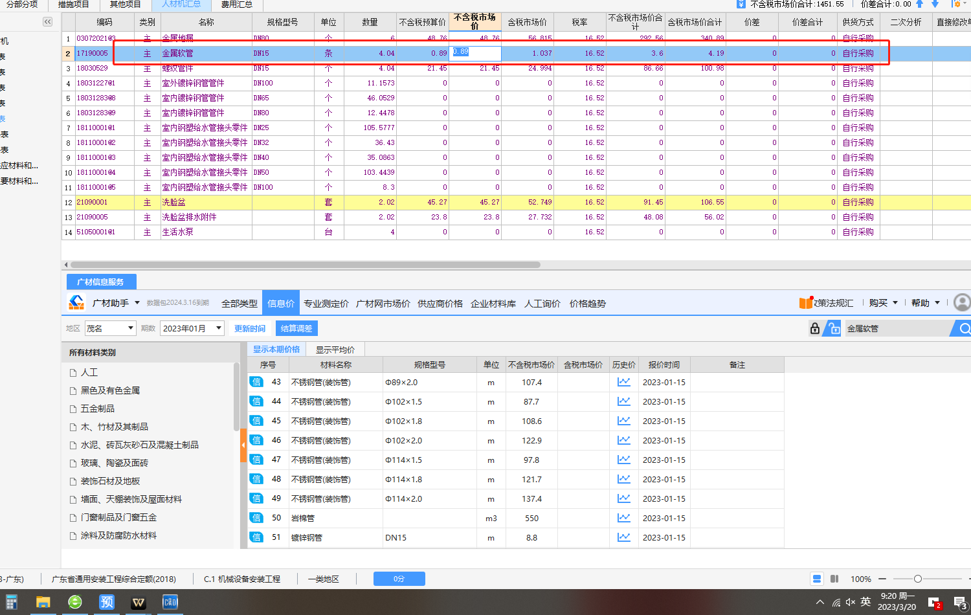Open the green browser icon on taskbar
Screen dimensions: 971x615
(x=75, y=602)
